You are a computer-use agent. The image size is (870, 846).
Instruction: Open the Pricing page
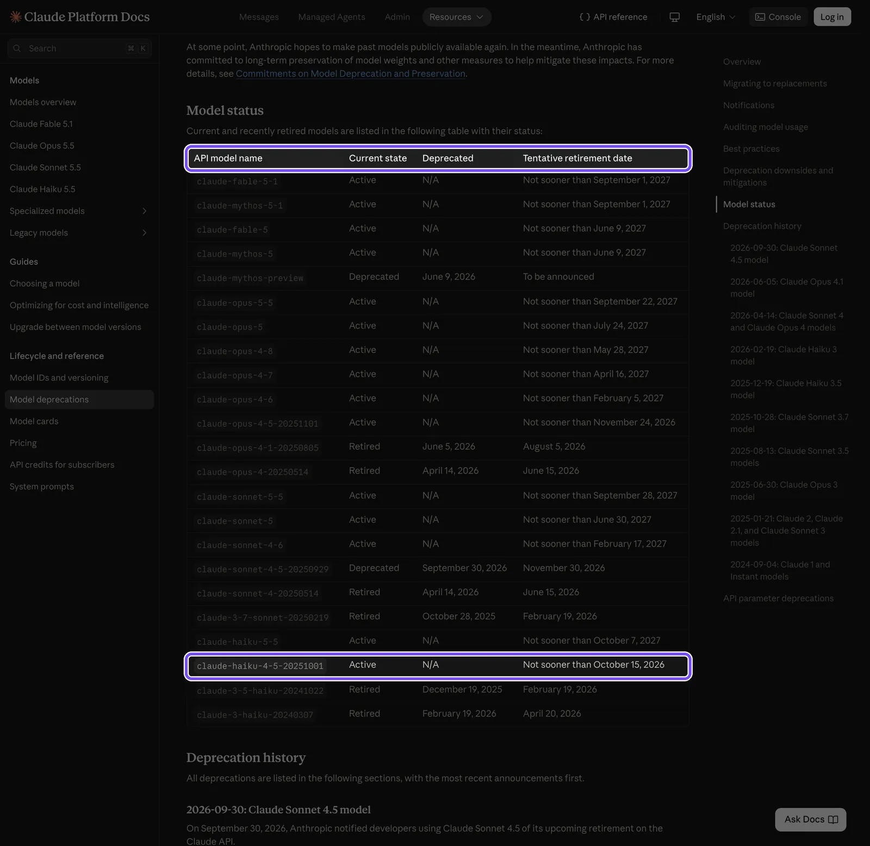coord(23,443)
